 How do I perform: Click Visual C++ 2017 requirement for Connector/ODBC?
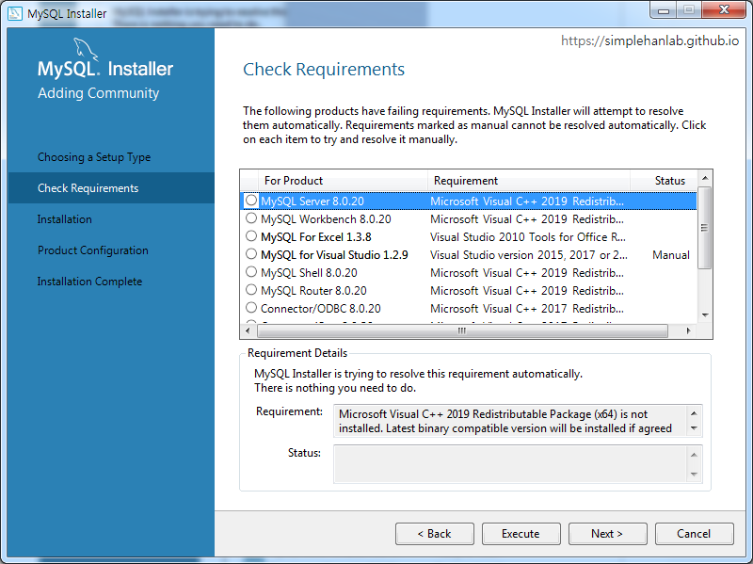tap(527, 309)
